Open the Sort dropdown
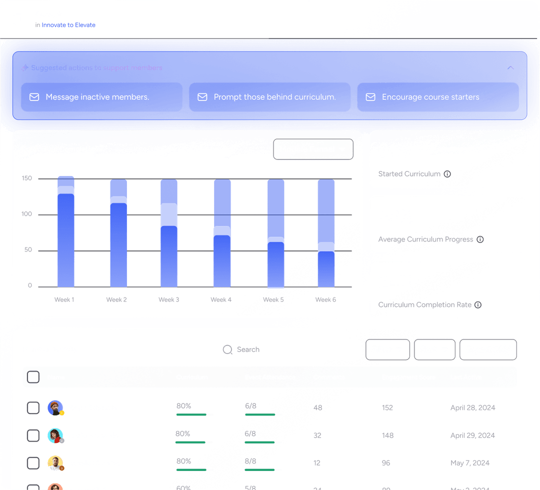Image resolution: width=540 pixels, height=490 pixels. (x=434, y=349)
